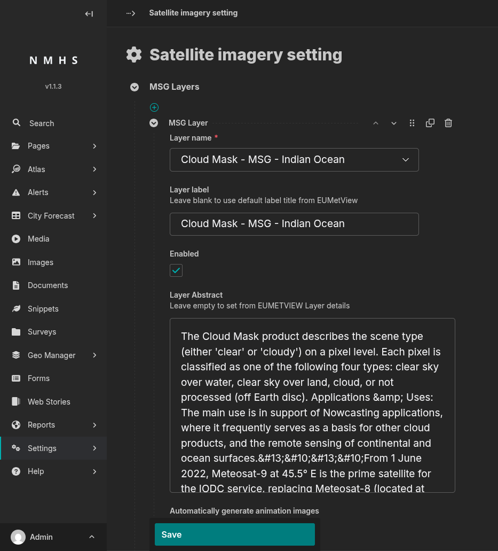The height and width of the screenshot is (551, 498).
Task: Expand the Help submenu chevron
Action: pos(94,471)
